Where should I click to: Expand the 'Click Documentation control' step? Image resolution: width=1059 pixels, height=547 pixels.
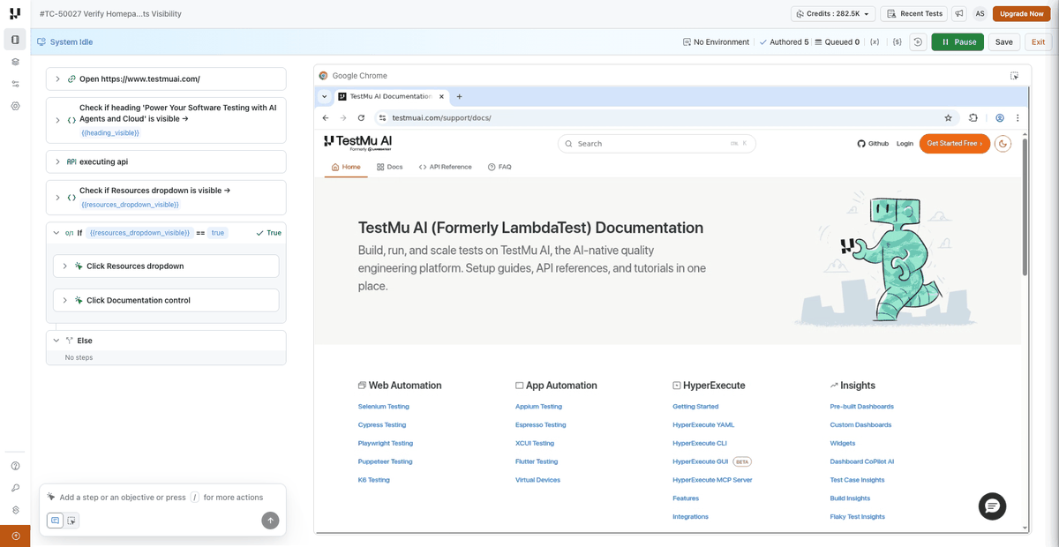pyautogui.click(x=65, y=300)
